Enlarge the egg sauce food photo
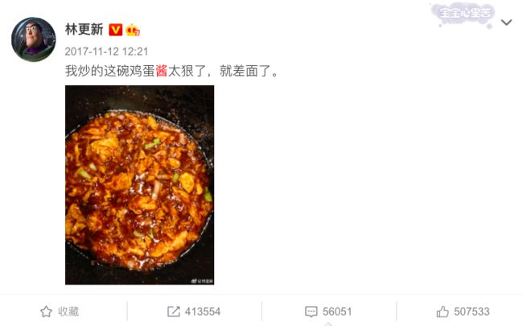 click(139, 185)
